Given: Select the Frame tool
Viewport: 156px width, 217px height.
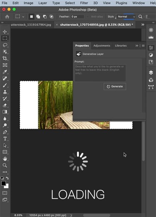Looking at the screenshot, I should tap(5, 65).
